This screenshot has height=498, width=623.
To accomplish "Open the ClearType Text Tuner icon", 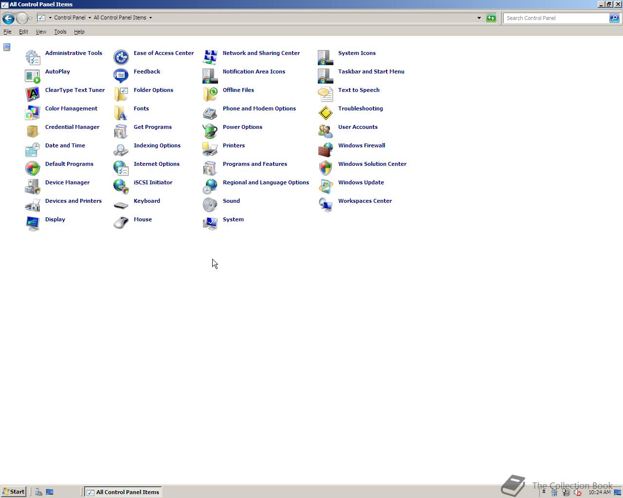I will 33,94.
